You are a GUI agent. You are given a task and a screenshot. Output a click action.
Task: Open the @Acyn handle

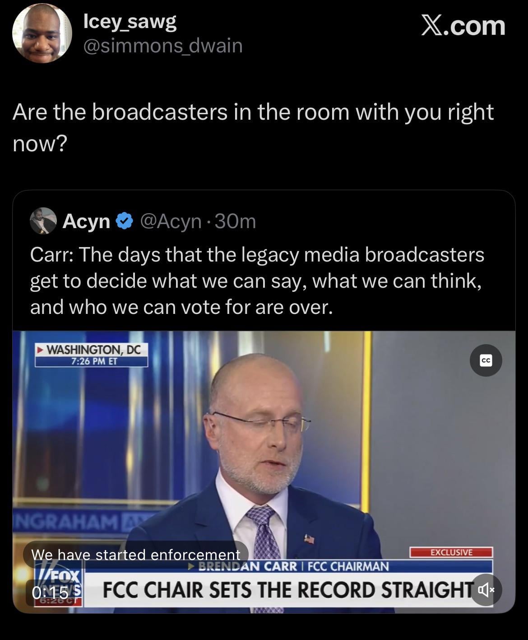(x=171, y=221)
